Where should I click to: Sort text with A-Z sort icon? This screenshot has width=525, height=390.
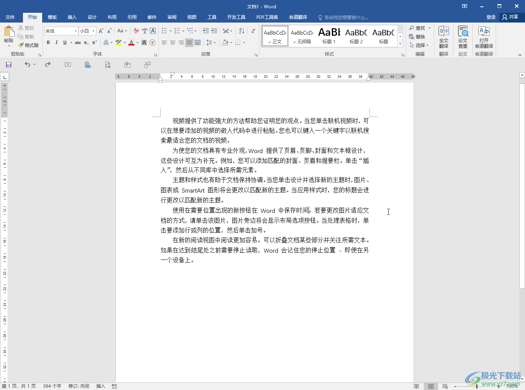(242, 31)
